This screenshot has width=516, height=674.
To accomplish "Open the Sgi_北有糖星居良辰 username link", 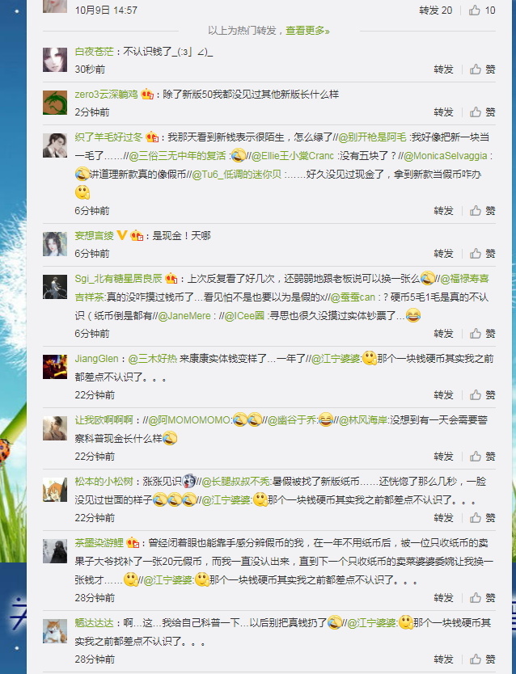I will 118,279.
